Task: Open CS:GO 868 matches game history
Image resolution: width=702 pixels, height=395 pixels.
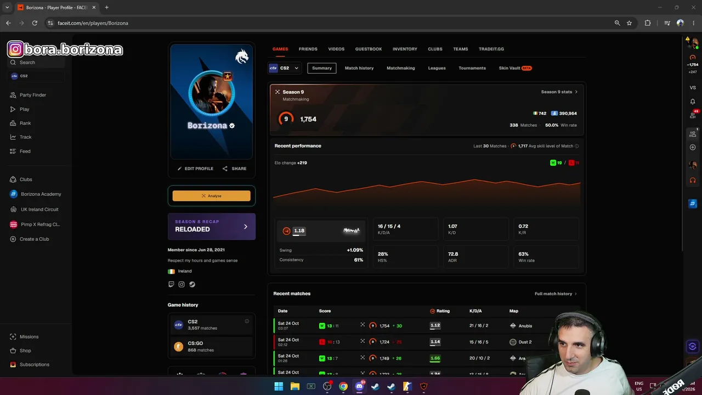Action: pos(211,347)
